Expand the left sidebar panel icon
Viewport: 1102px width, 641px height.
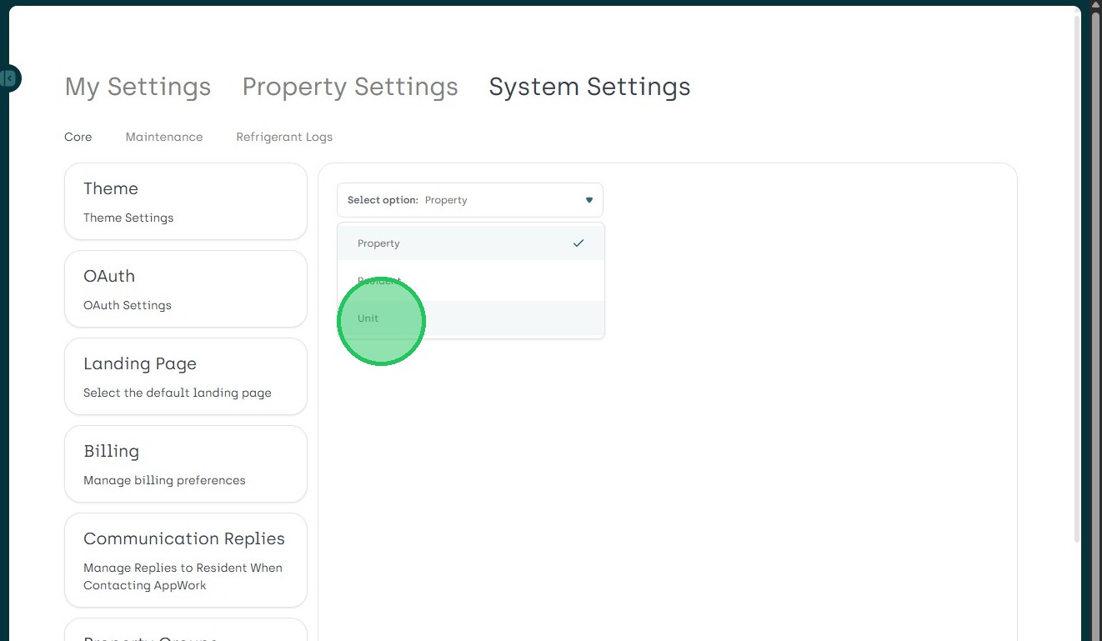(x=9, y=78)
